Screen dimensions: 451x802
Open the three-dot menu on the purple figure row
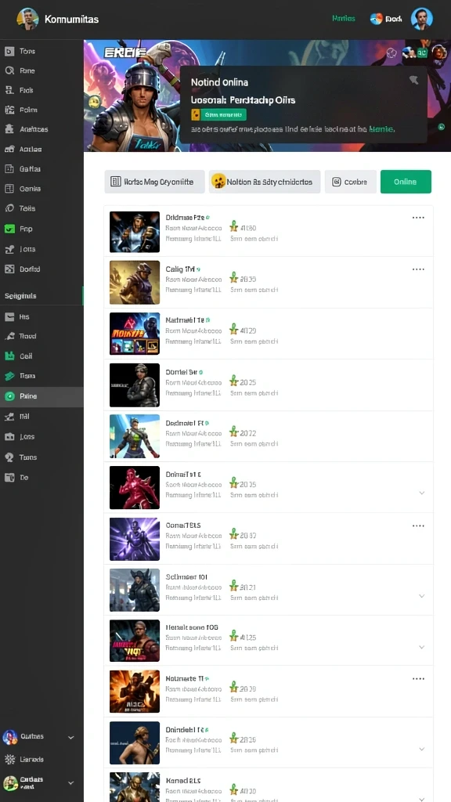418,526
